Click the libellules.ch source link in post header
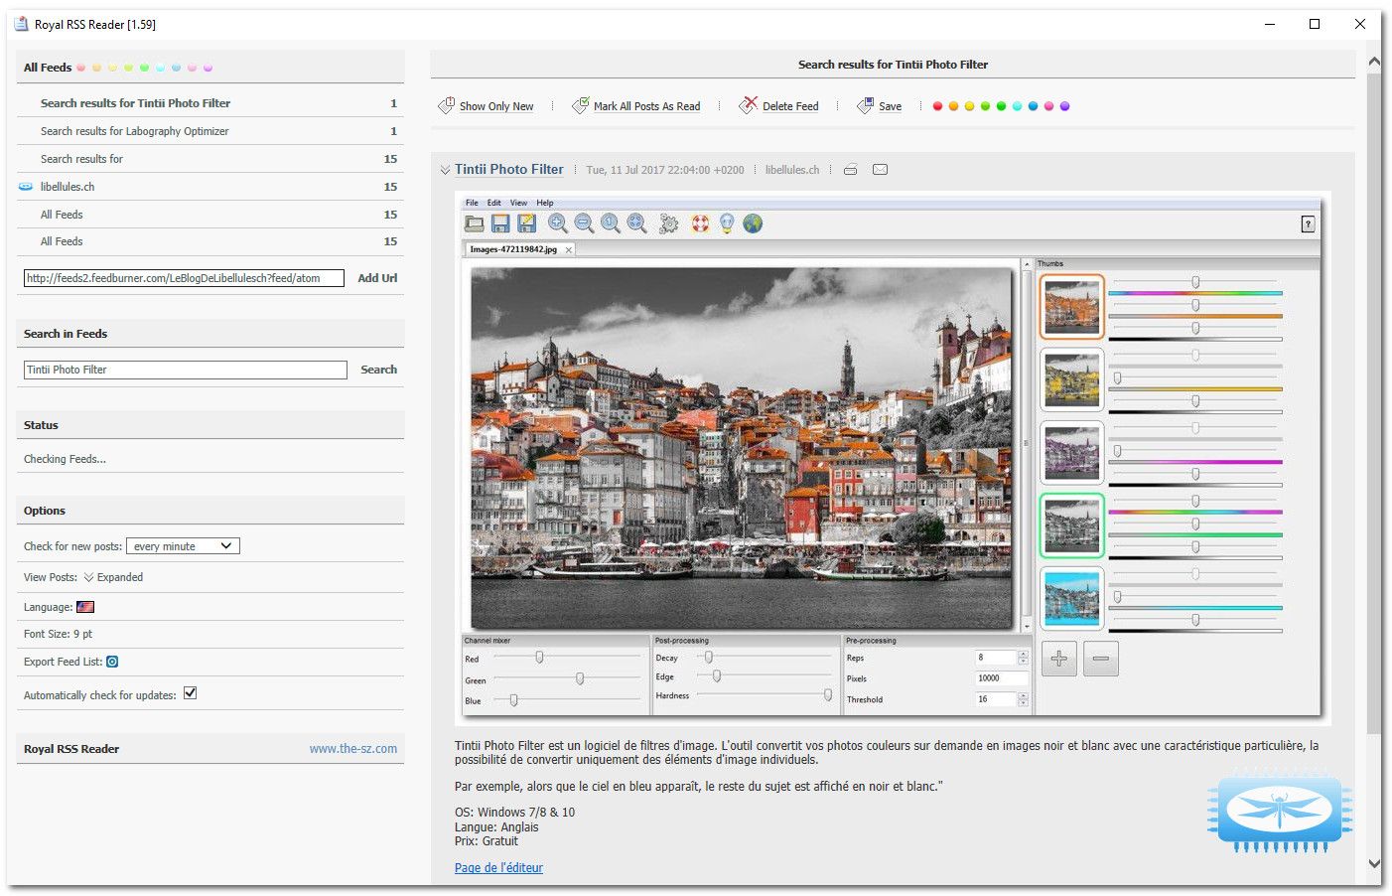The height and width of the screenshot is (896, 1392). 791,170
